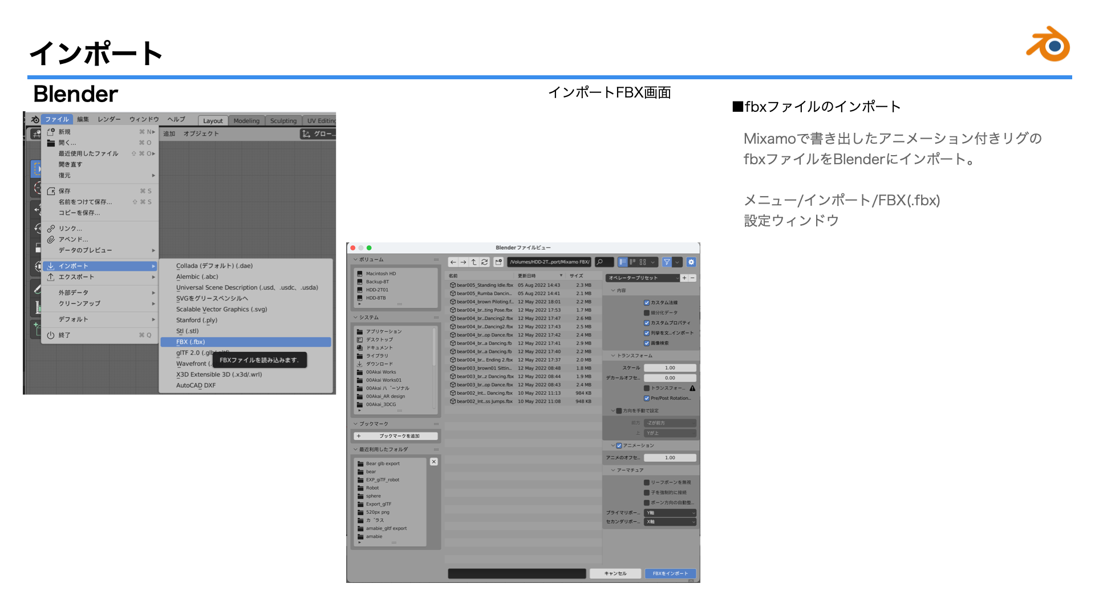Viewport: 1095px width, 616px height.
Task: Click the 開く... menu entry
Action: 100,143
